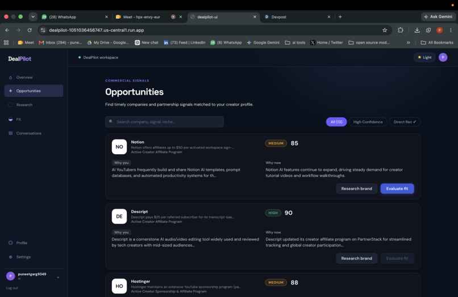Screen dimensions: 458x297
Task: Click the HO Hostinger logo tile
Action: 119,286
